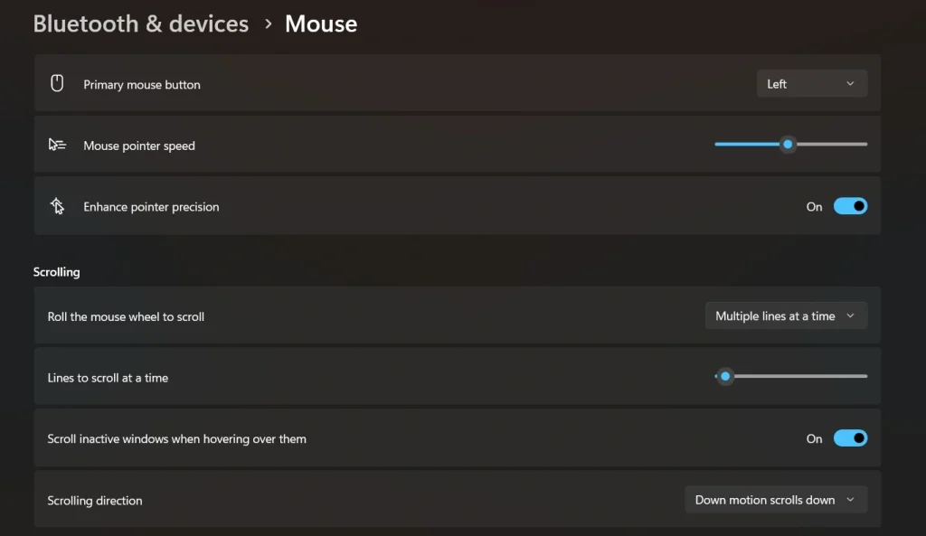Toggle Enhance pointer precision off
This screenshot has height=536, width=926.
(x=850, y=206)
